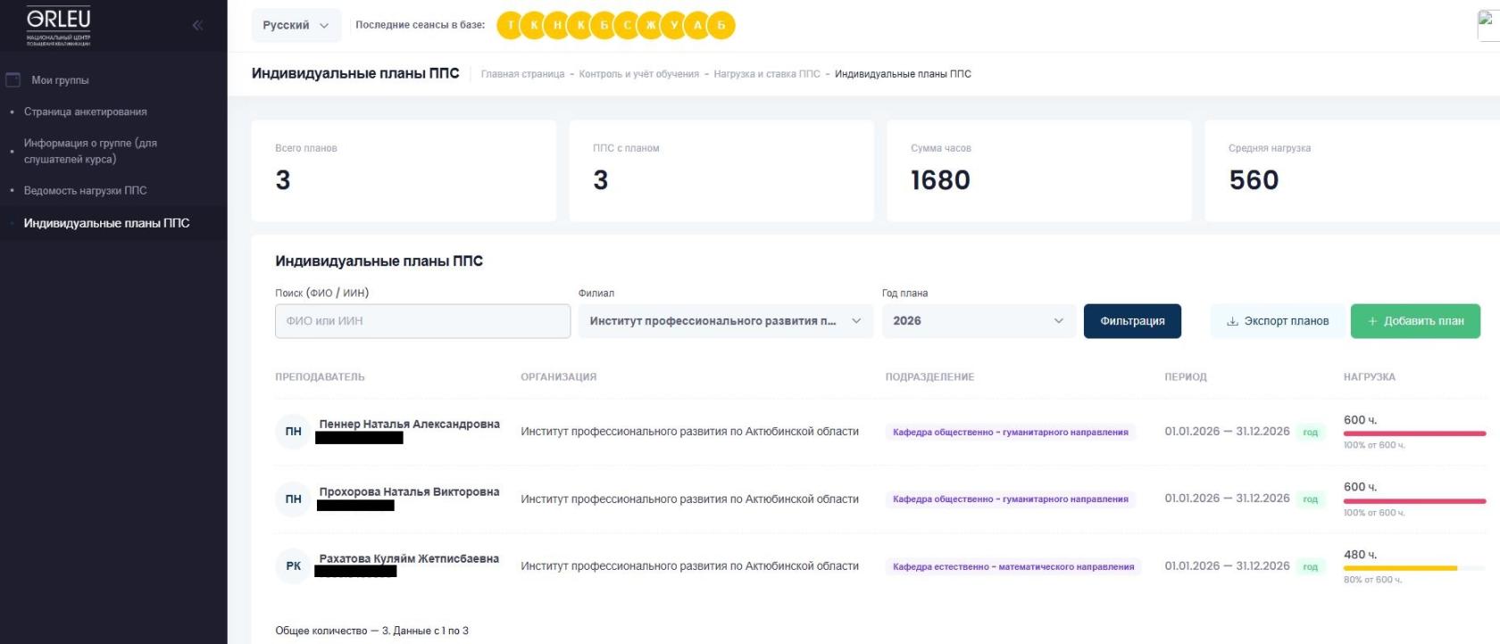Open the 'А' recent session avatar
This screenshot has height=644, width=1500.
coord(697,25)
